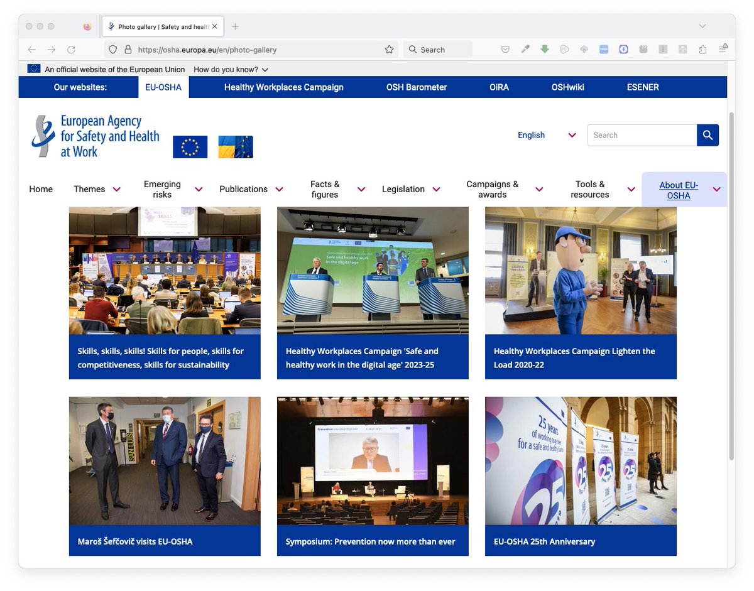The image size is (754, 591).
Task: Click the clapperboard video extension icon
Action: coord(643,50)
